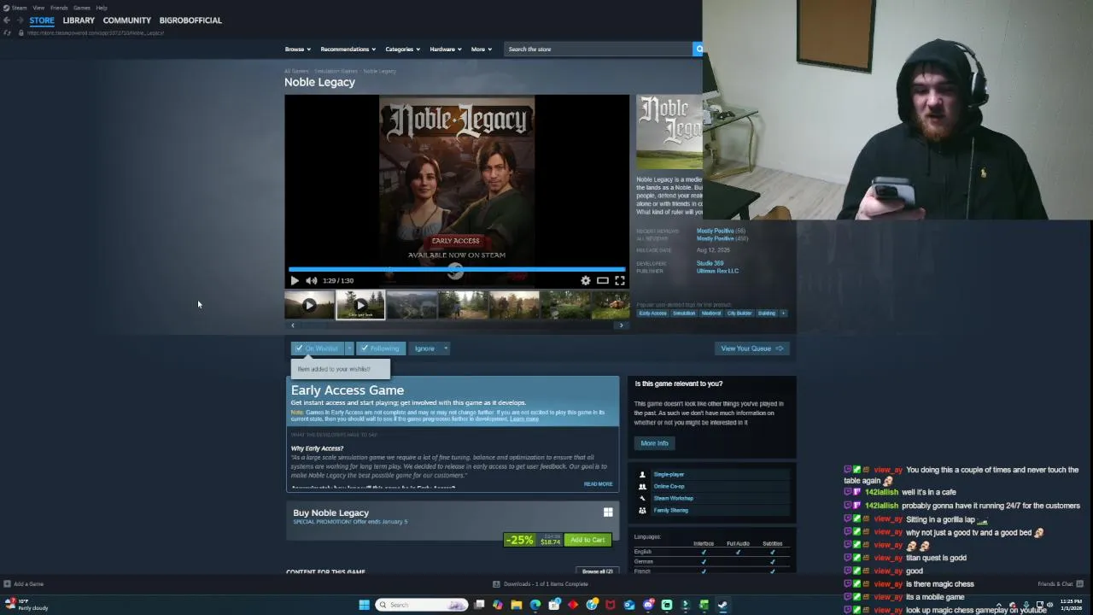Open the View menu

click(x=38, y=8)
